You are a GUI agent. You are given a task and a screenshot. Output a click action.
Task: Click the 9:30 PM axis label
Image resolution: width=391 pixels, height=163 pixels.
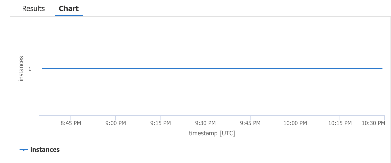click(x=206, y=123)
